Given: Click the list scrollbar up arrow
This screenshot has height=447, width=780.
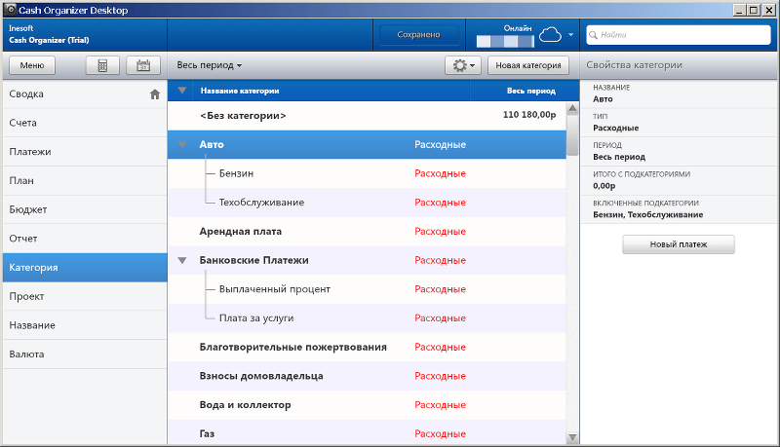Looking at the screenshot, I should pyautogui.click(x=572, y=108).
